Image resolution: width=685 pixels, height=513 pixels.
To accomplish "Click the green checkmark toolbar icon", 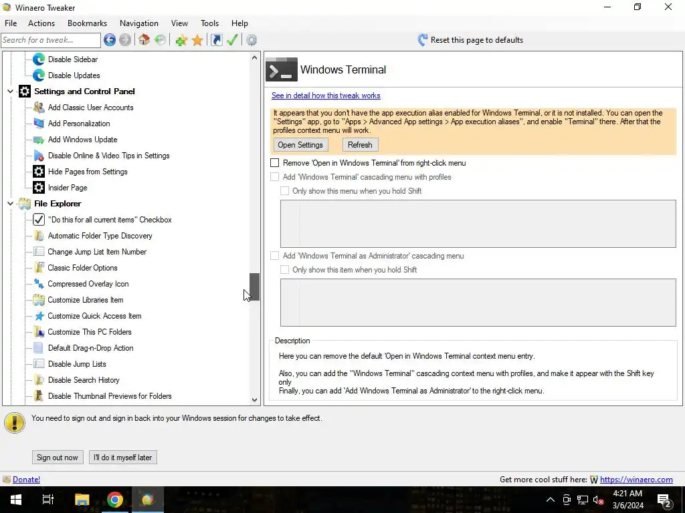I will [x=232, y=40].
